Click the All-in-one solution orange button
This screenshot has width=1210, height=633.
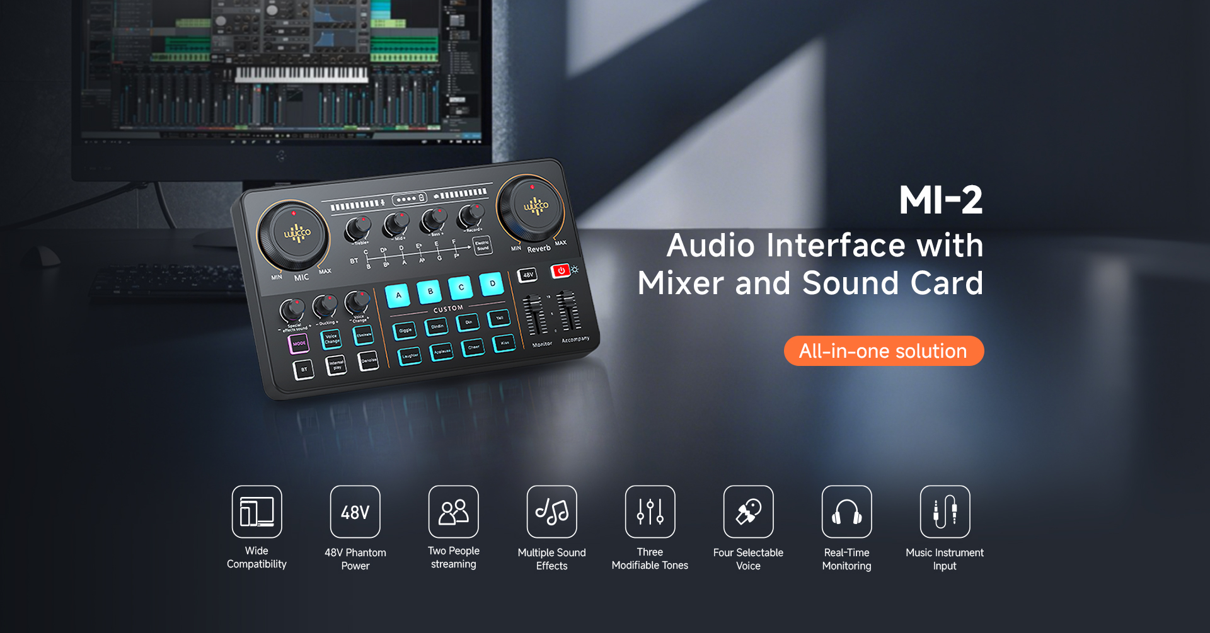[884, 351]
